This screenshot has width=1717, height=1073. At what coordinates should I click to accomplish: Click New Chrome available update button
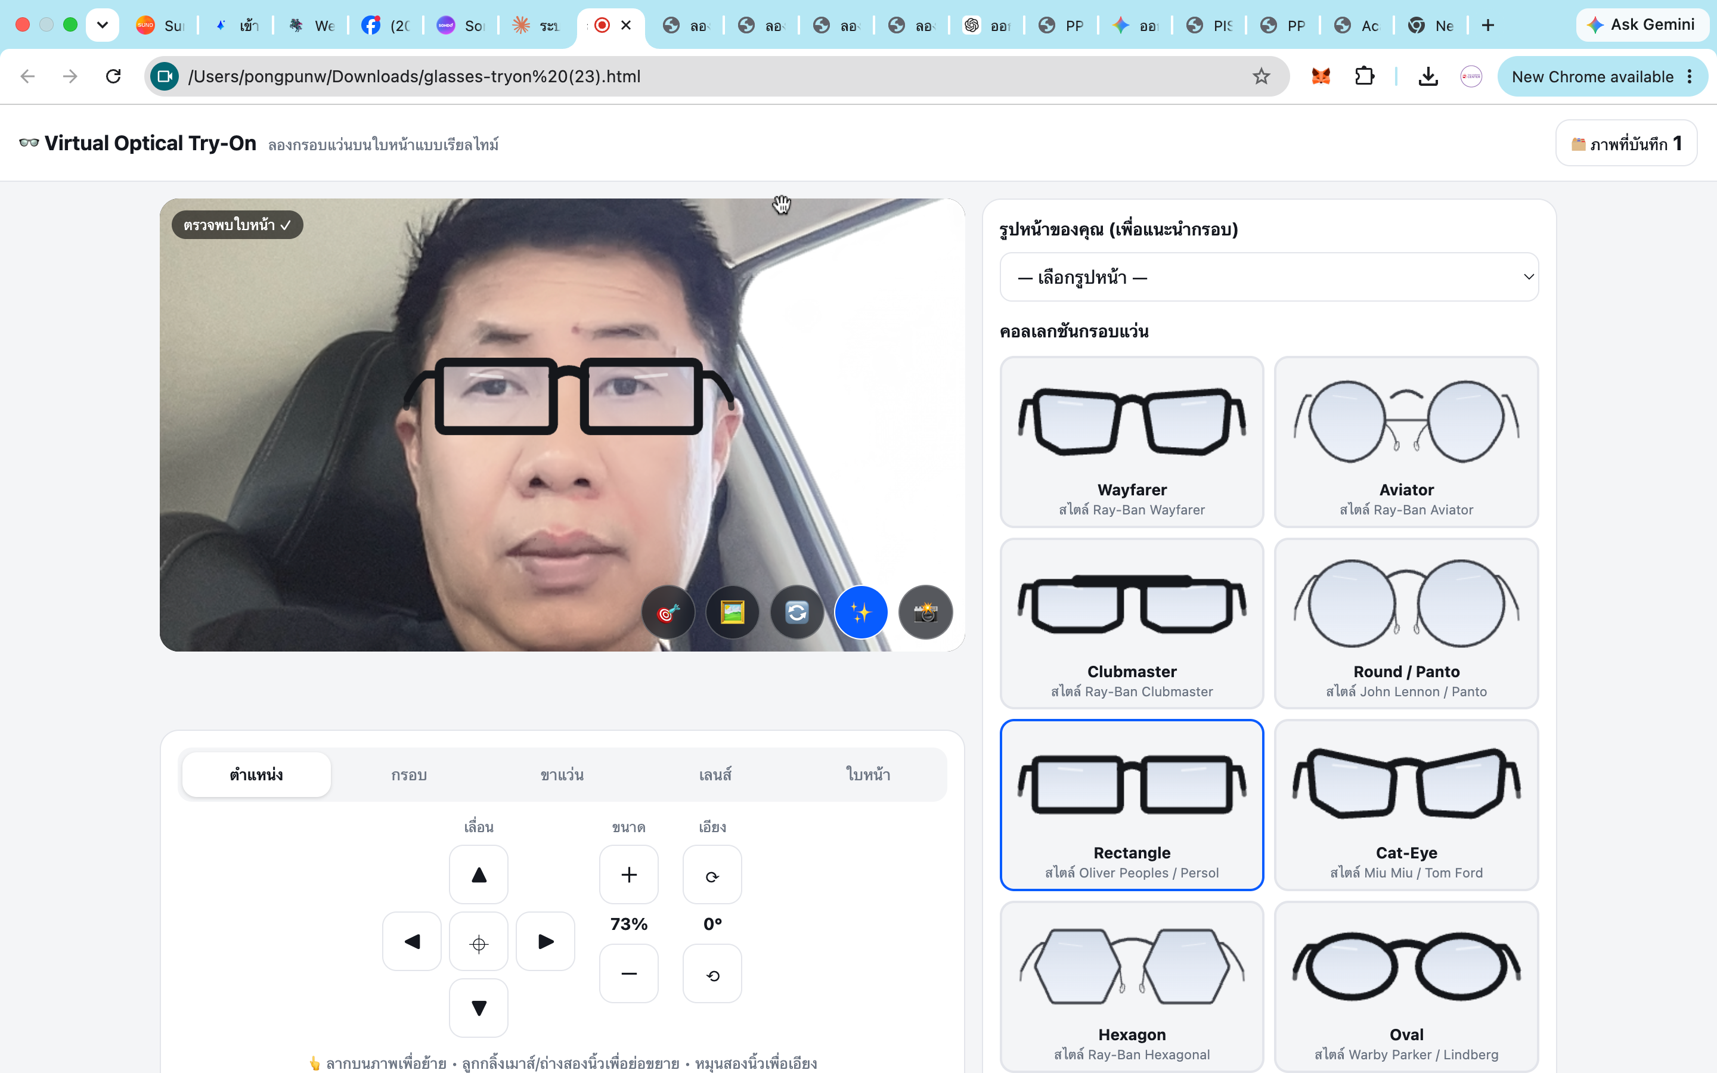[1602, 76]
